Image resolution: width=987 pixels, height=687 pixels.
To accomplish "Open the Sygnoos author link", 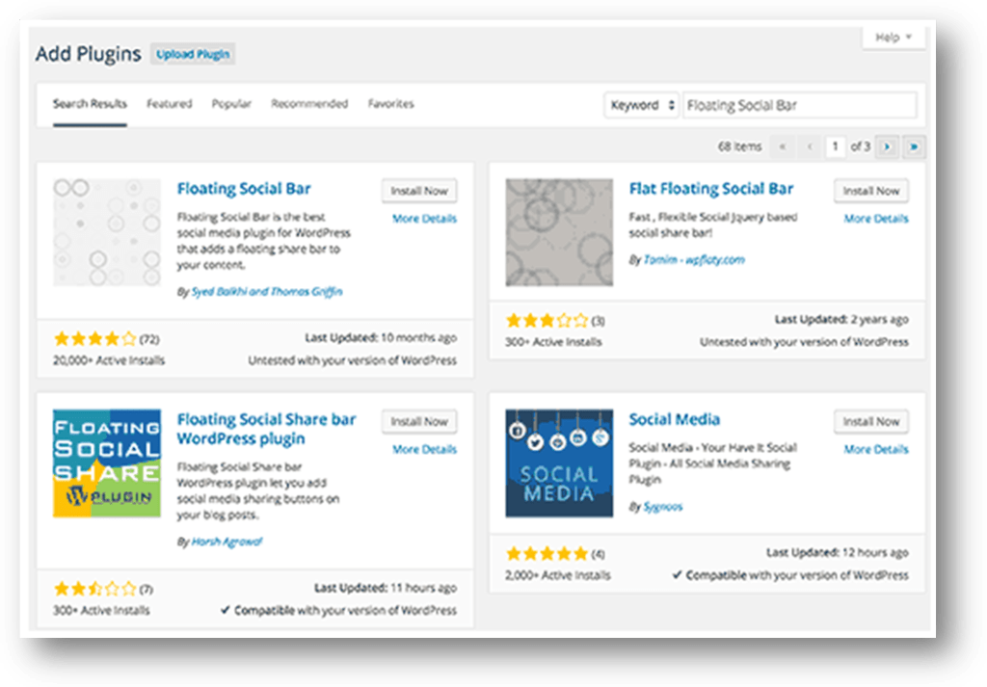I will pos(663,507).
